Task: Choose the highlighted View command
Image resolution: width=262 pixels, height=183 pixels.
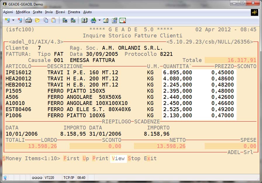Action: click(x=118, y=158)
